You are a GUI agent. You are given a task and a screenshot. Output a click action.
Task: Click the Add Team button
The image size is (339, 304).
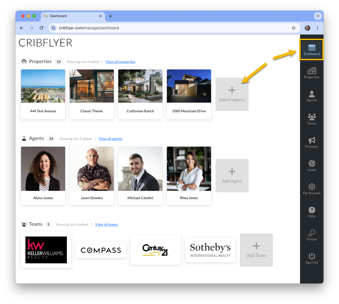(256, 250)
